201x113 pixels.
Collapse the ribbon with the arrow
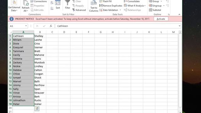coord(179,14)
